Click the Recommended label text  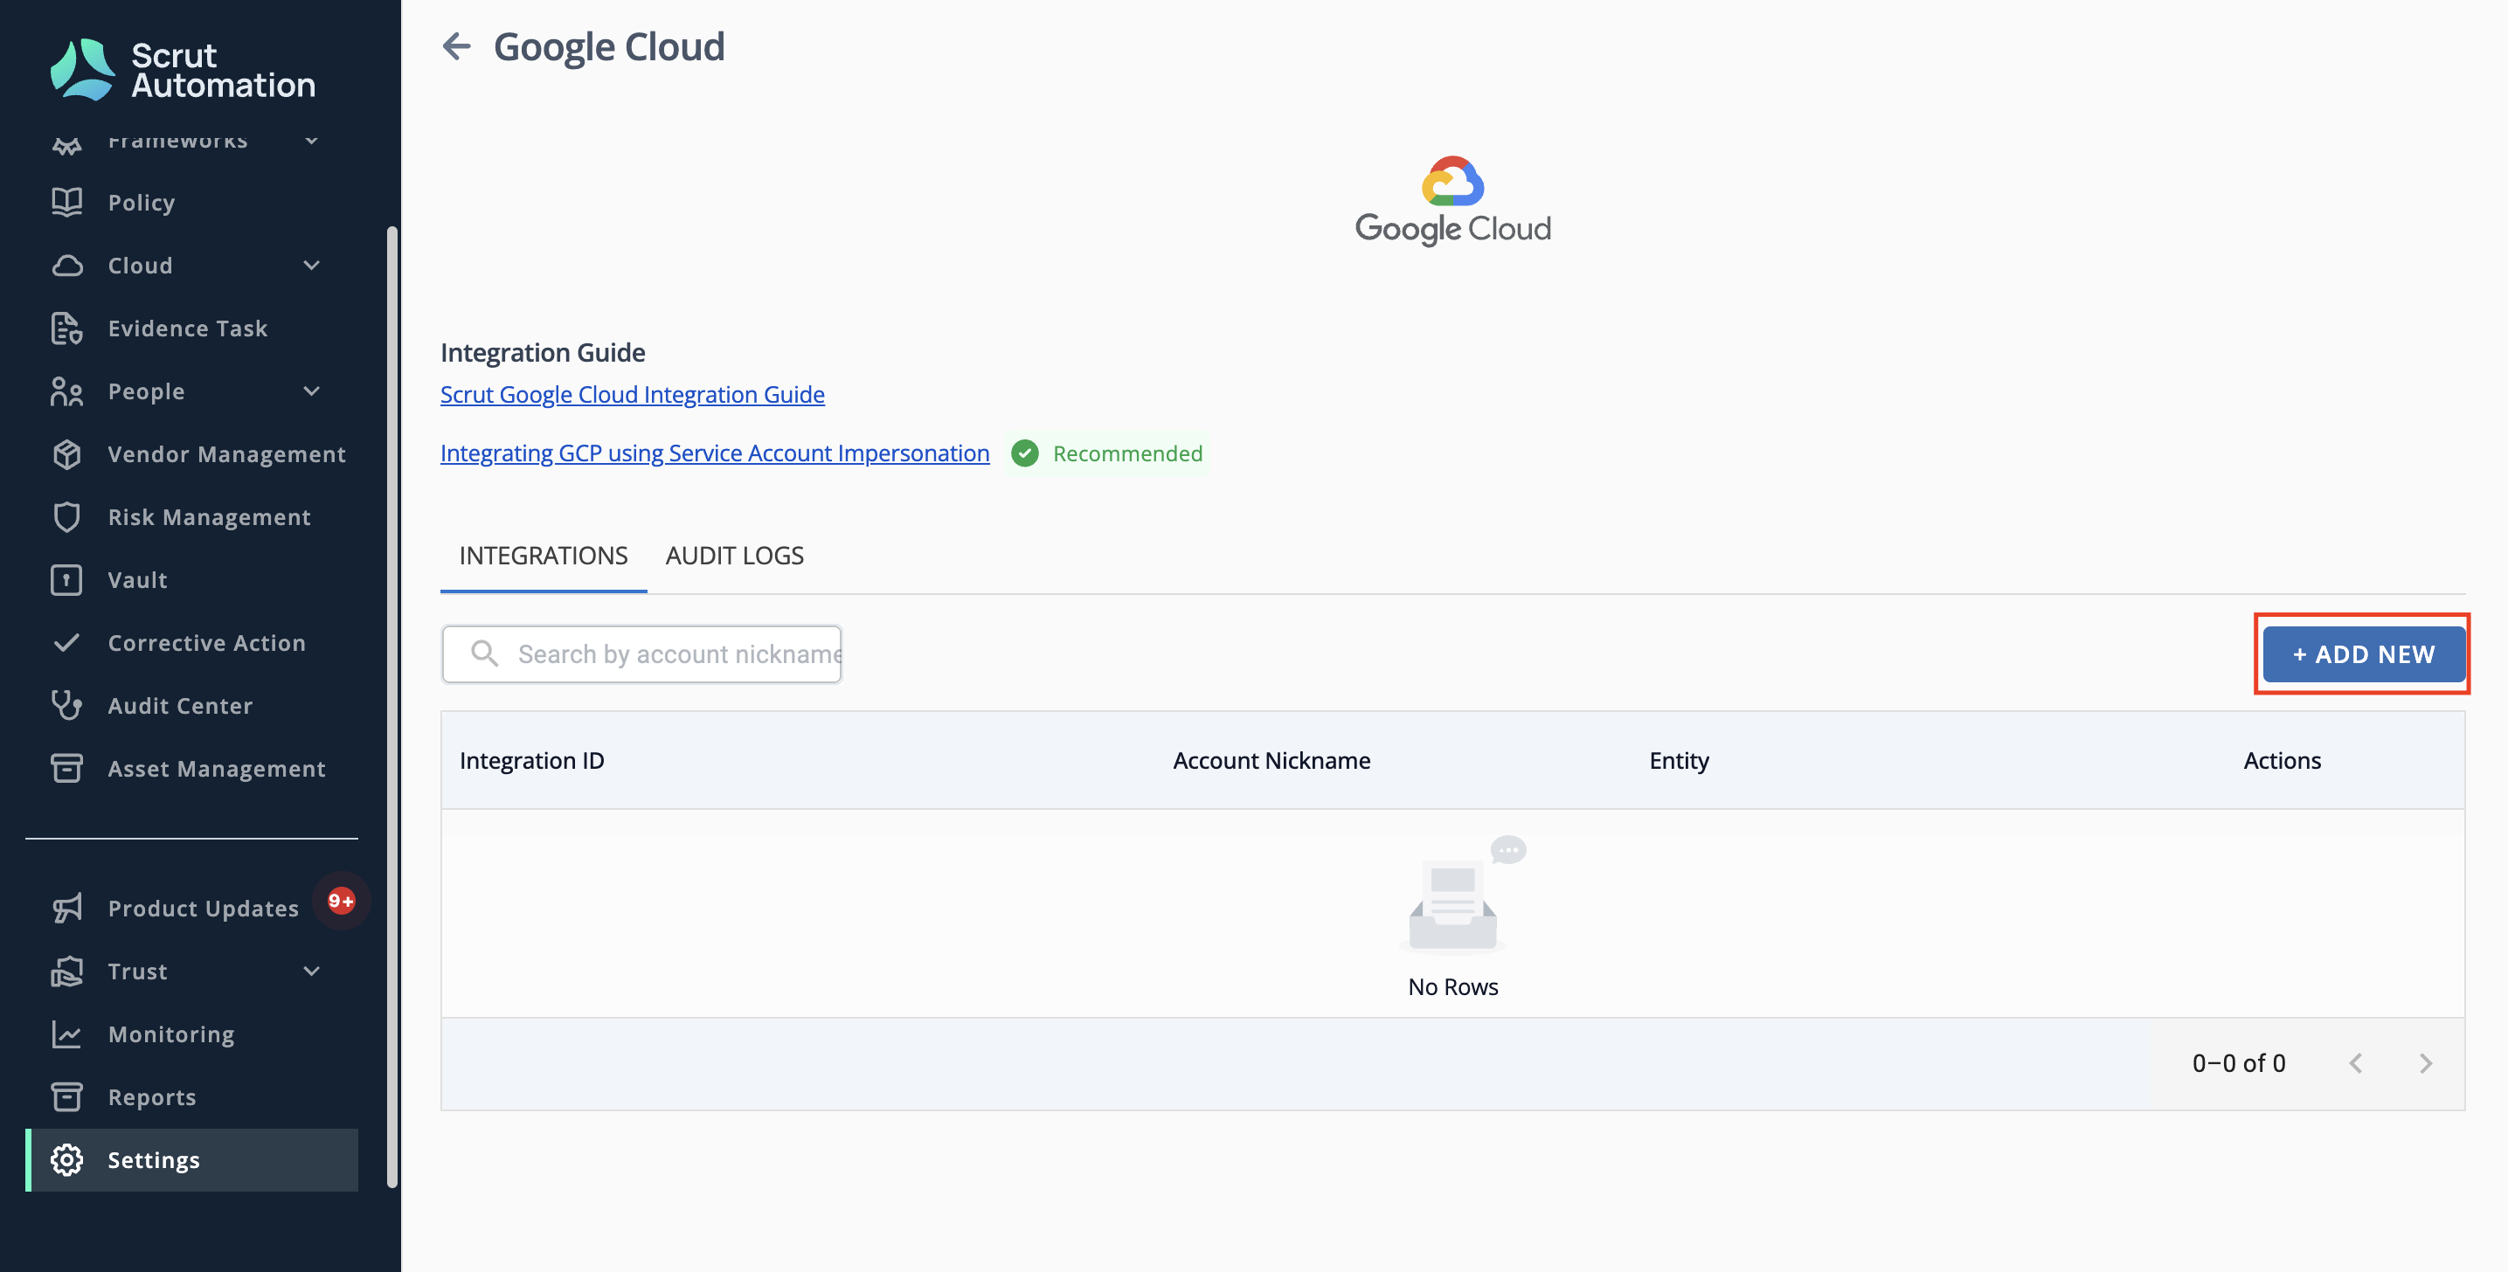click(x=1127, y=453)
